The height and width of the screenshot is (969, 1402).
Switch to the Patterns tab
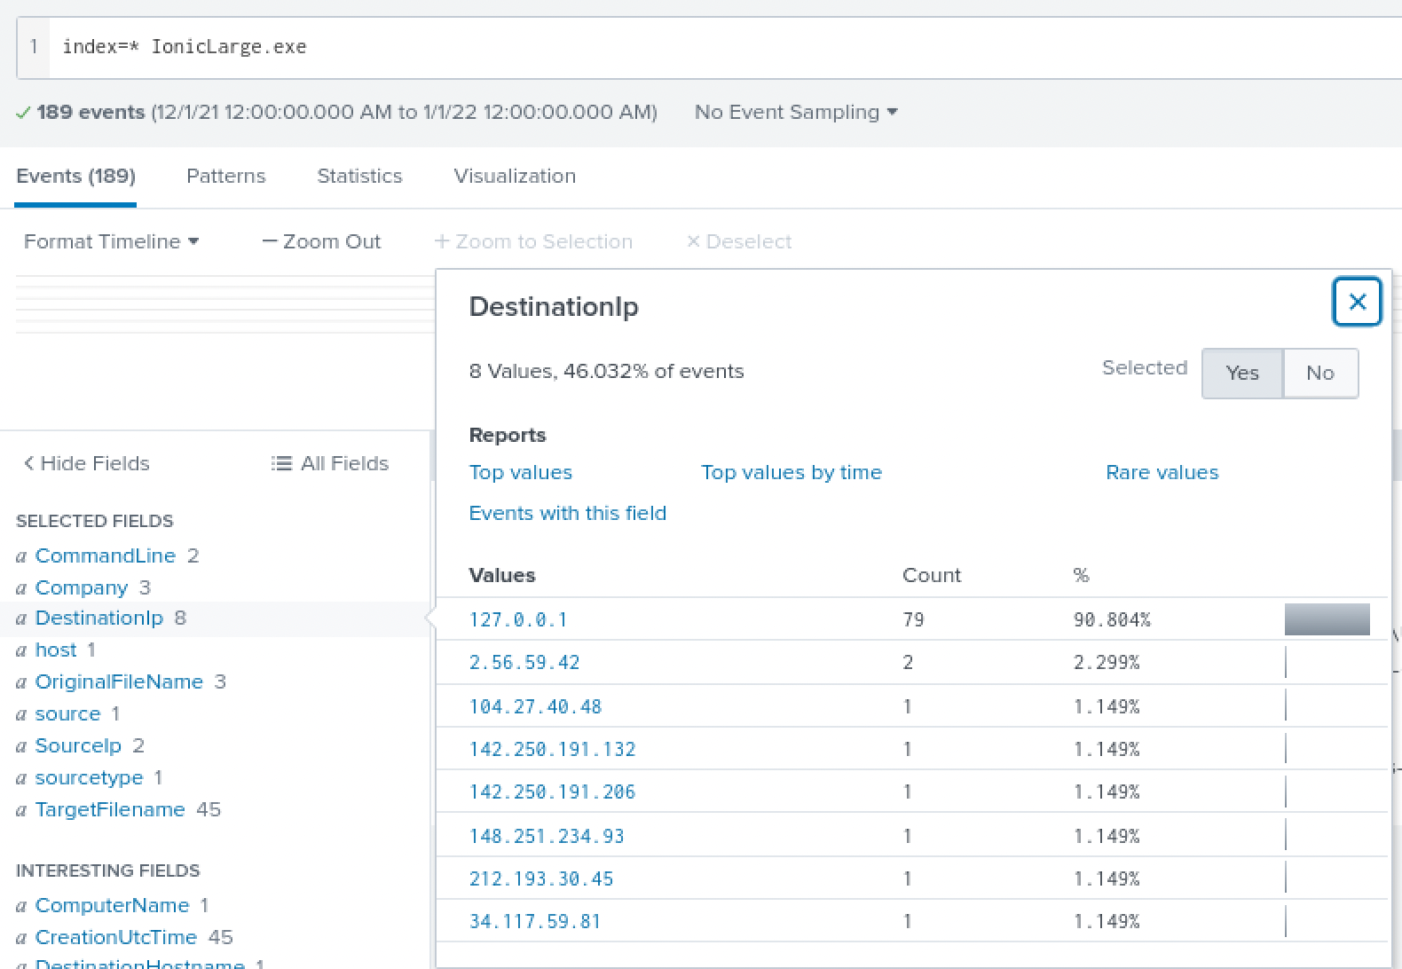[225, 176]
